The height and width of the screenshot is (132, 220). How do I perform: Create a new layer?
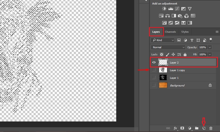tap(204, 128)
